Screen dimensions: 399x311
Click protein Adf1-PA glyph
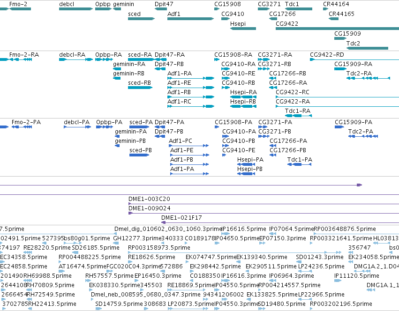click(x=189, y=174)
